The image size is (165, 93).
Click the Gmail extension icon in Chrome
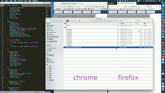pyautogui.click(x=94, y=7)
